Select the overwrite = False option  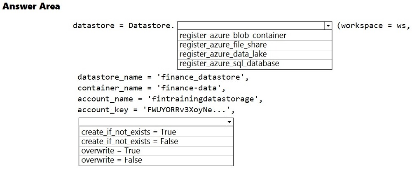tap(112, 160)
